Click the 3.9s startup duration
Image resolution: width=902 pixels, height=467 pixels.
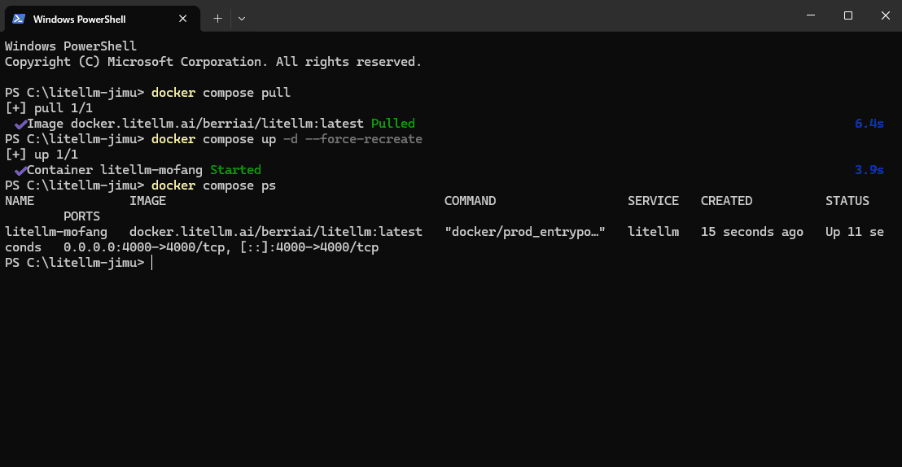pos(869,170)
